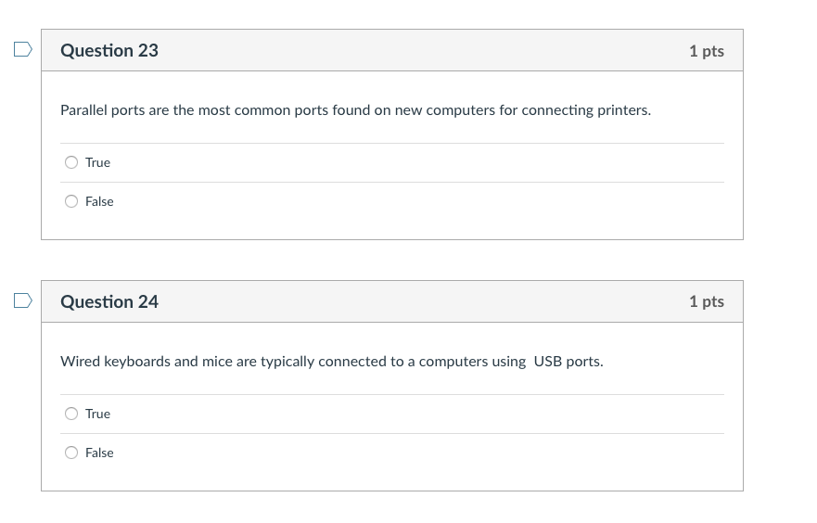Select the False radio button for Question 24
817x523 pixels.
[x=71, y=453]
